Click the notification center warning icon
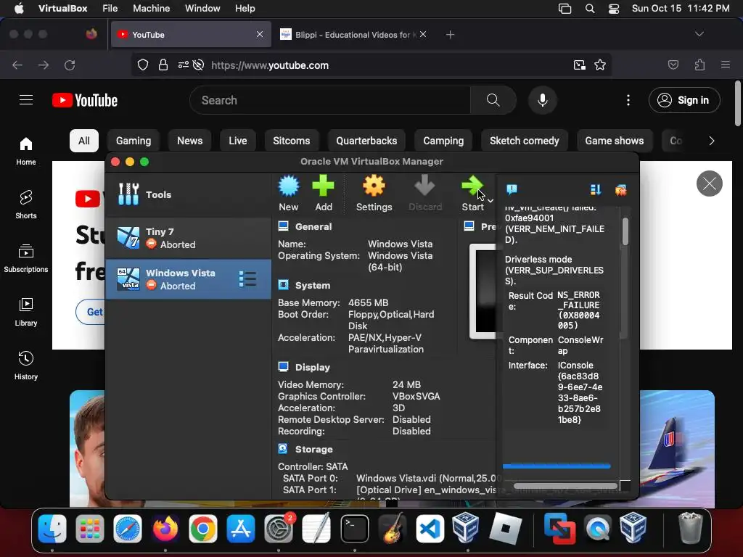 coord(512,190)
